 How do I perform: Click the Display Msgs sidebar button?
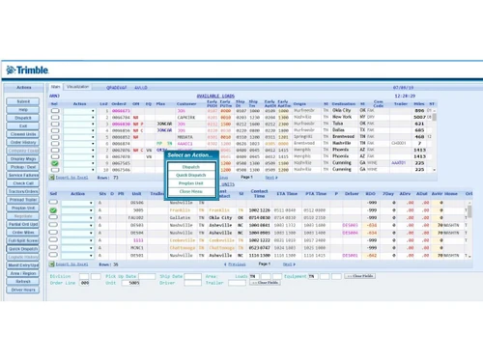(23, 158)
